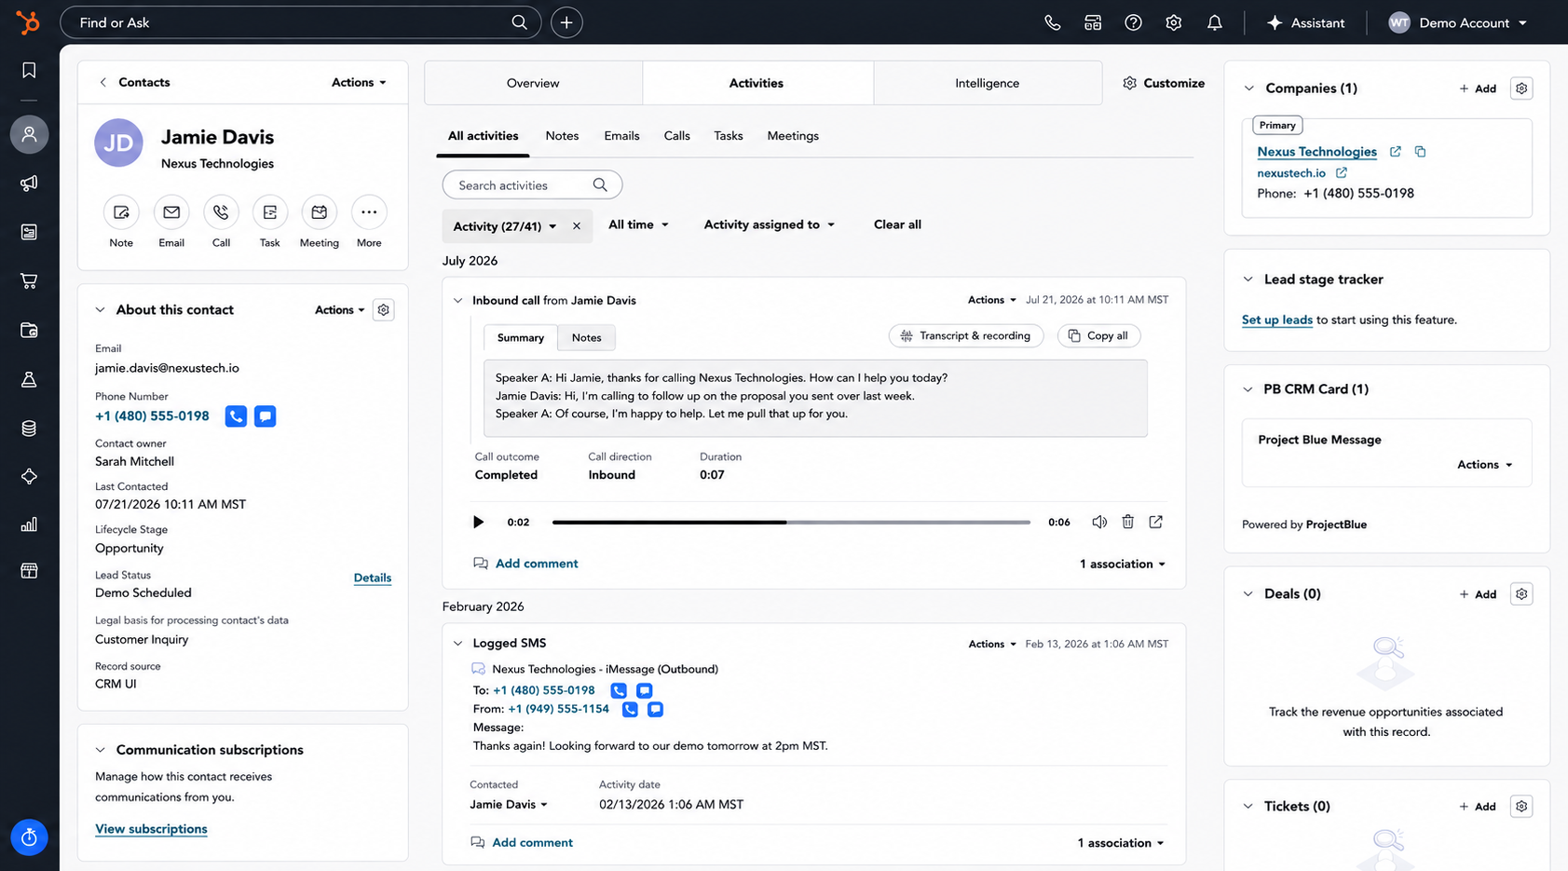Screen dimensions: 1568x871
Task: Click the call recording progress bar
Action: [791, 523]
